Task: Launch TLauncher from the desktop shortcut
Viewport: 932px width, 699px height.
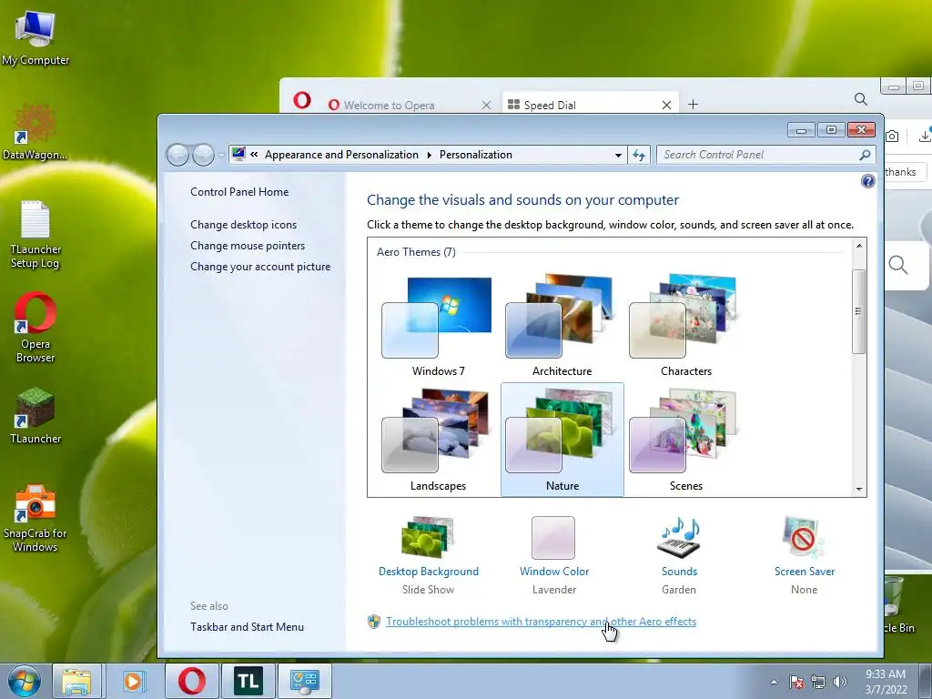Action: tap(35, 415)
